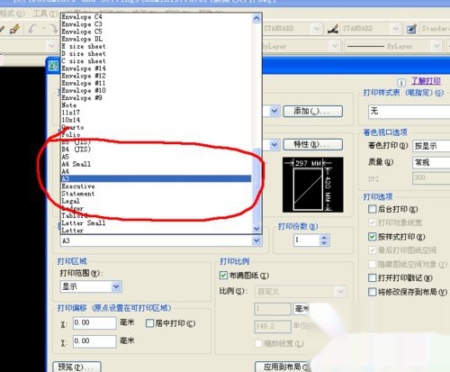Toggle 后台打印 checkbox
This screenshot has height=372, width=450.
click(x=372, y=209)
